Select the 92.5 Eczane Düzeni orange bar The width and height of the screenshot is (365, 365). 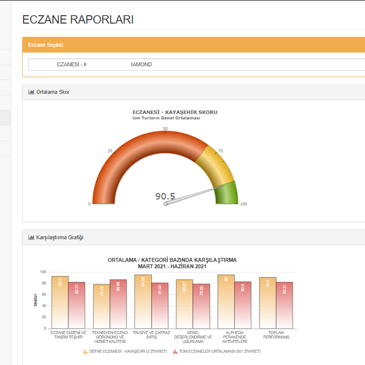pyautogui.click(x=60, y=302)
